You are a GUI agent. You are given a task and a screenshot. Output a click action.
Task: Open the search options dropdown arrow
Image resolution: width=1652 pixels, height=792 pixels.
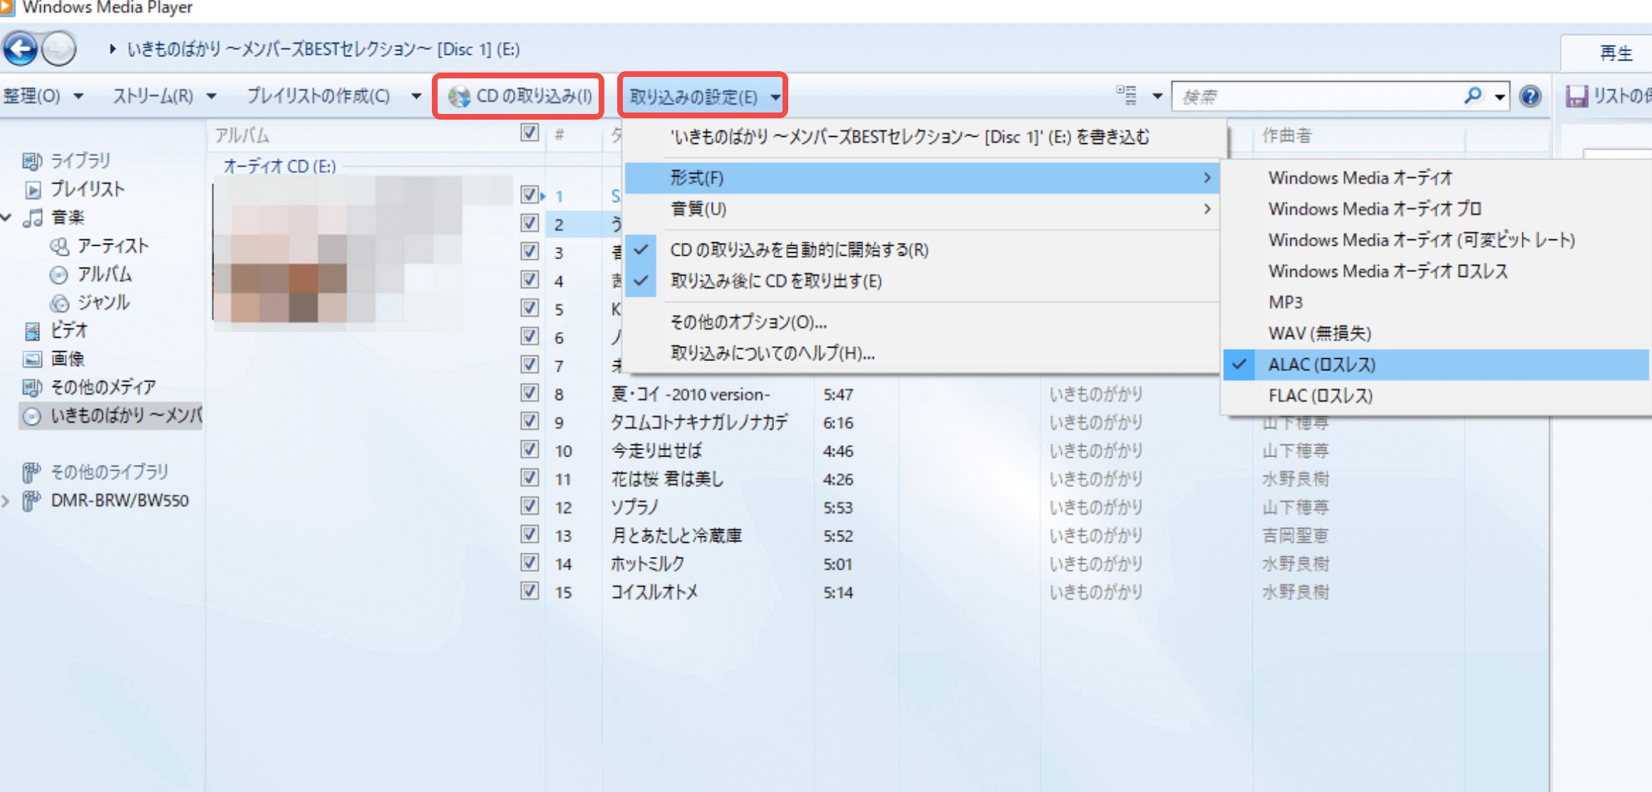pyautogui.click(x=1499, y=96)
